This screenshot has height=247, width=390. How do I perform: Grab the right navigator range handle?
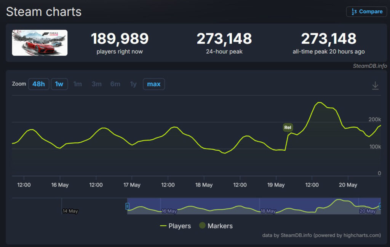(x=380, y=206)
